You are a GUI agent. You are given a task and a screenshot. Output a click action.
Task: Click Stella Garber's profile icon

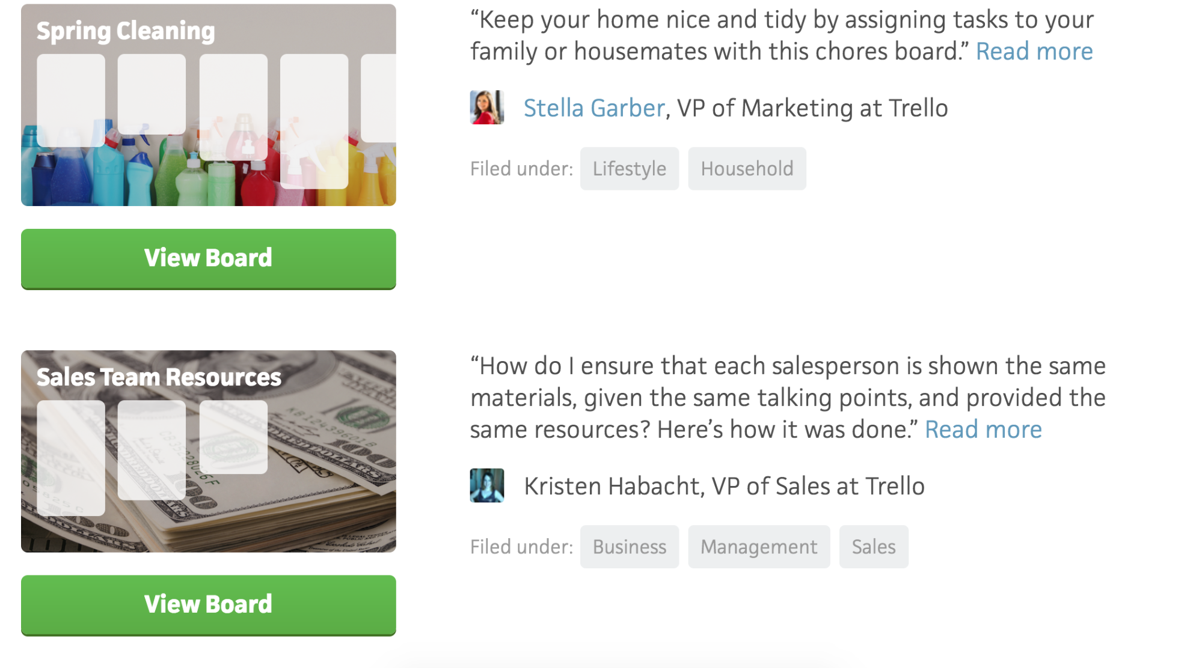[x=488, y=108]
